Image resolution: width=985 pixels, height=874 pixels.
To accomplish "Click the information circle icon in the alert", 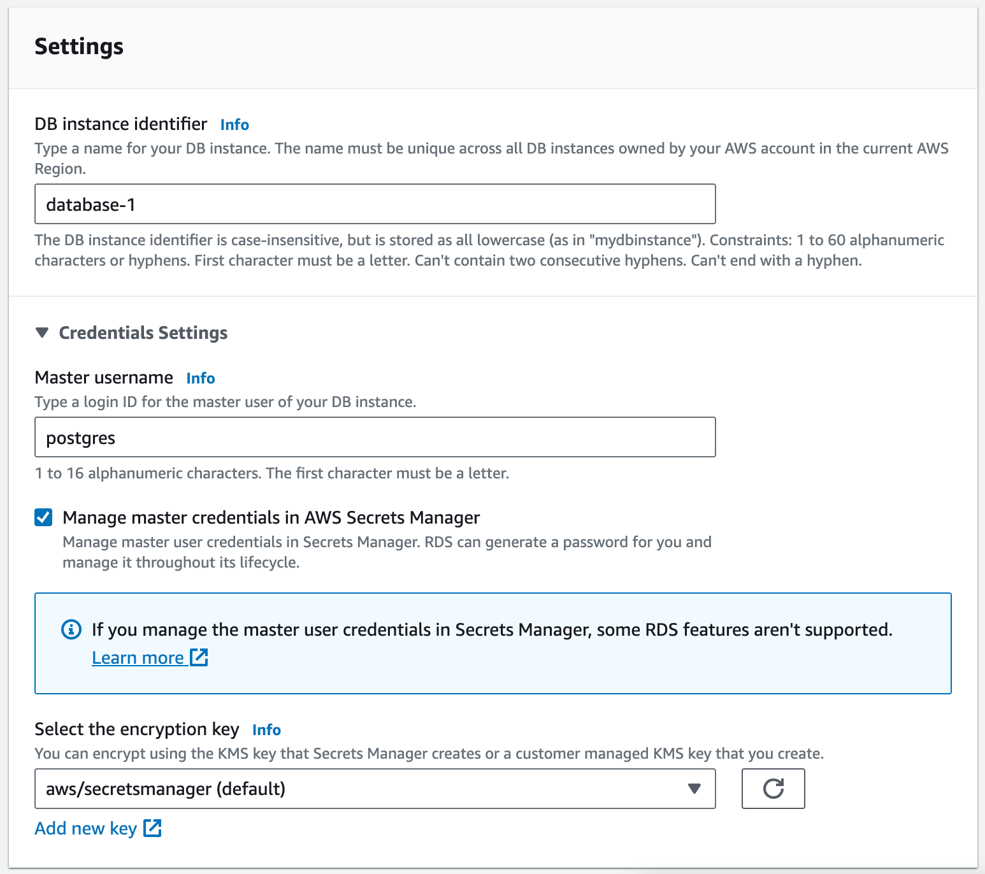I will pyautogui.click(x=71, y=629).
